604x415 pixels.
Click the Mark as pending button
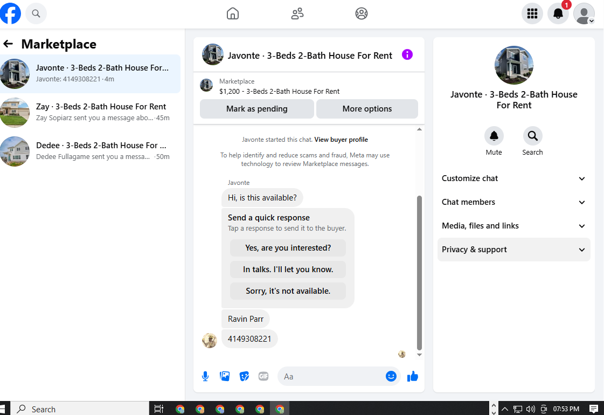256,109
